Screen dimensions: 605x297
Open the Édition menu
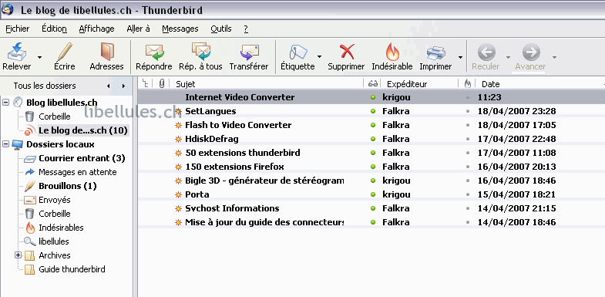[55, 29]
